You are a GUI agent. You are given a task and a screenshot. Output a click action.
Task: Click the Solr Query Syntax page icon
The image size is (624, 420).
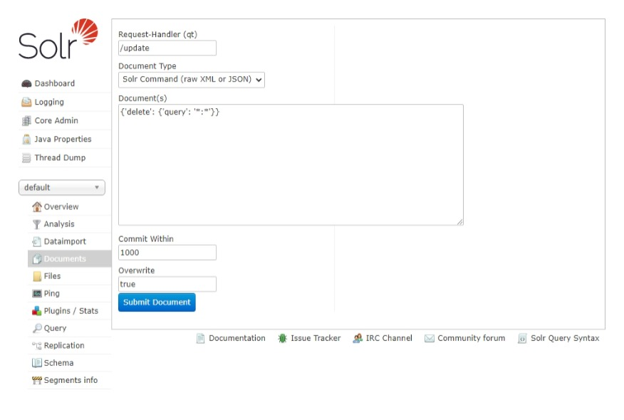(522, 338)
